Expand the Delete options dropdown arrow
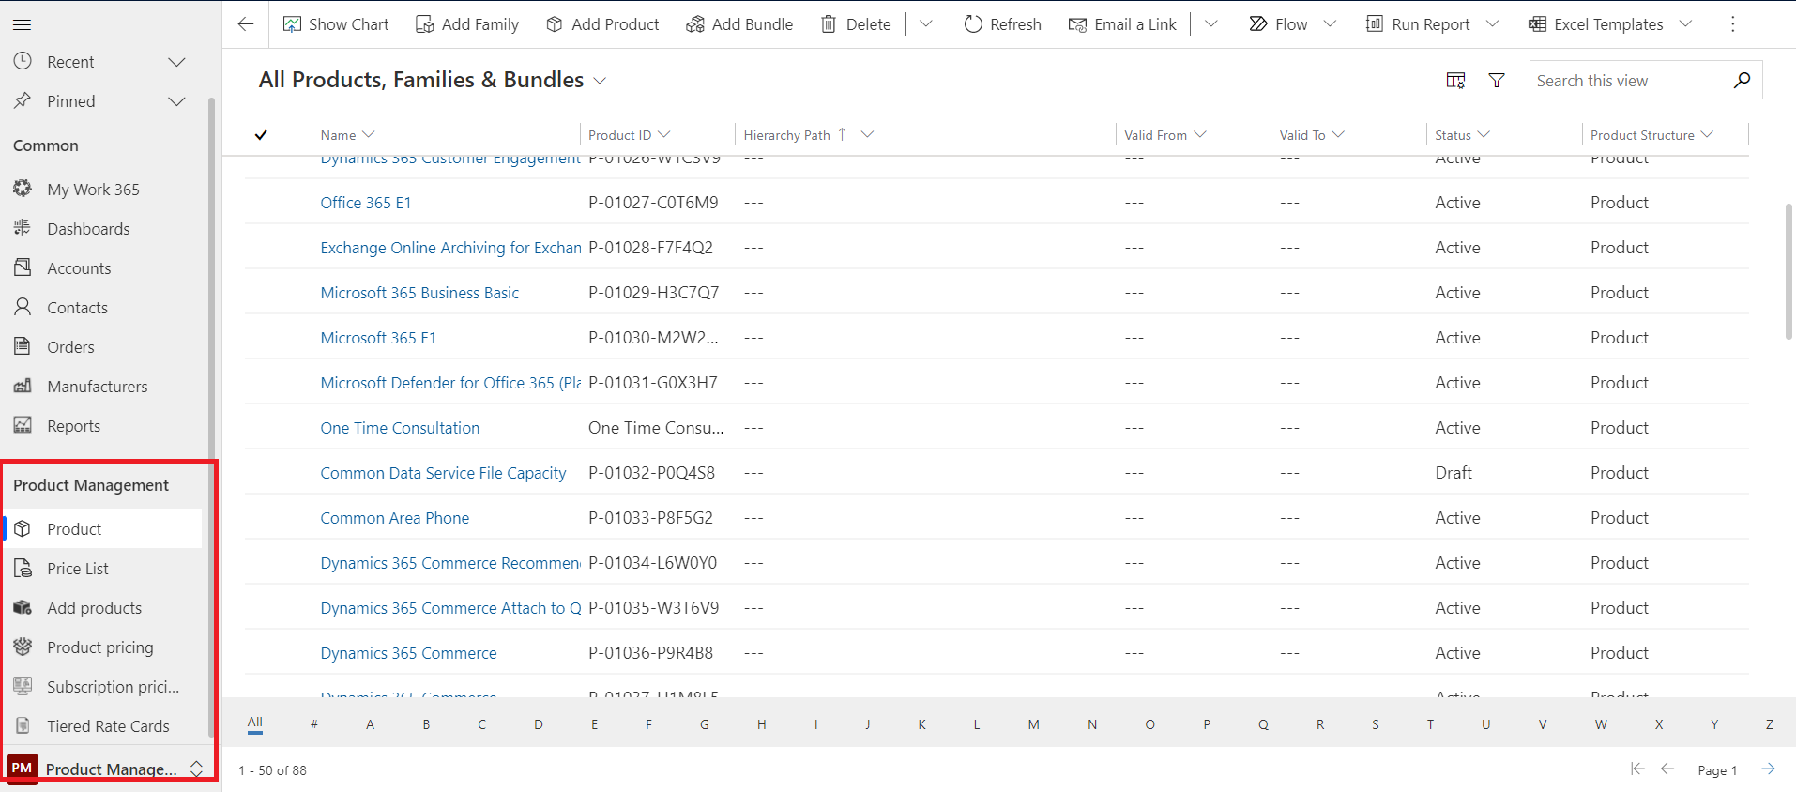This screenshot has height=792, width=1796. coord(926,24)
